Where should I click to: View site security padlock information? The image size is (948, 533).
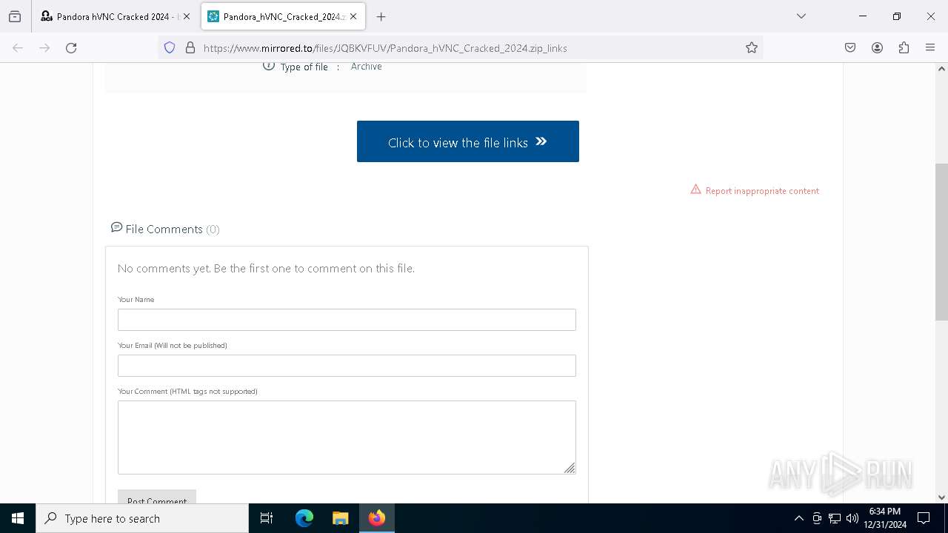(190, 47)
